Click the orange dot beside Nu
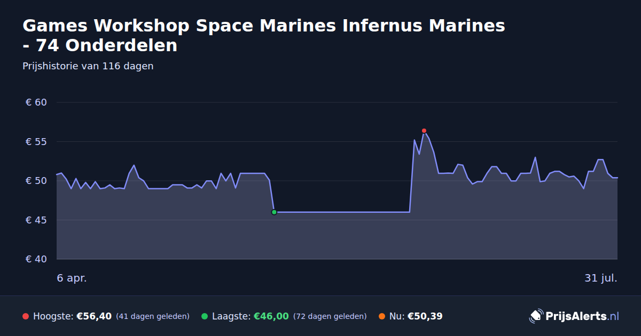Viewport: 641px width, 336px height. pyautogui.click(x=381, y=316)
